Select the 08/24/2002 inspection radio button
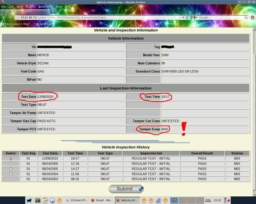Image resolution: width=256 pixels, height=204 pixels. point(11,179)
